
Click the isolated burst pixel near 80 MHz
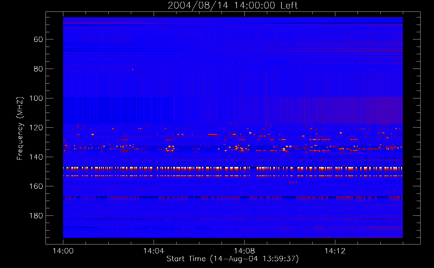133,70
